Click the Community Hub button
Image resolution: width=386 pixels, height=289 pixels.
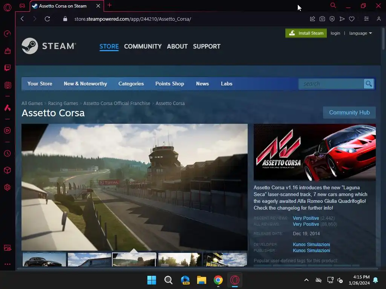click(x=349, y=113)
